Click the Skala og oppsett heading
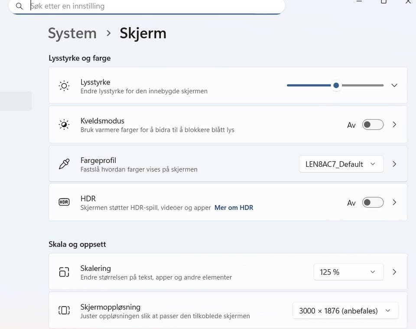 click(77, 244)
